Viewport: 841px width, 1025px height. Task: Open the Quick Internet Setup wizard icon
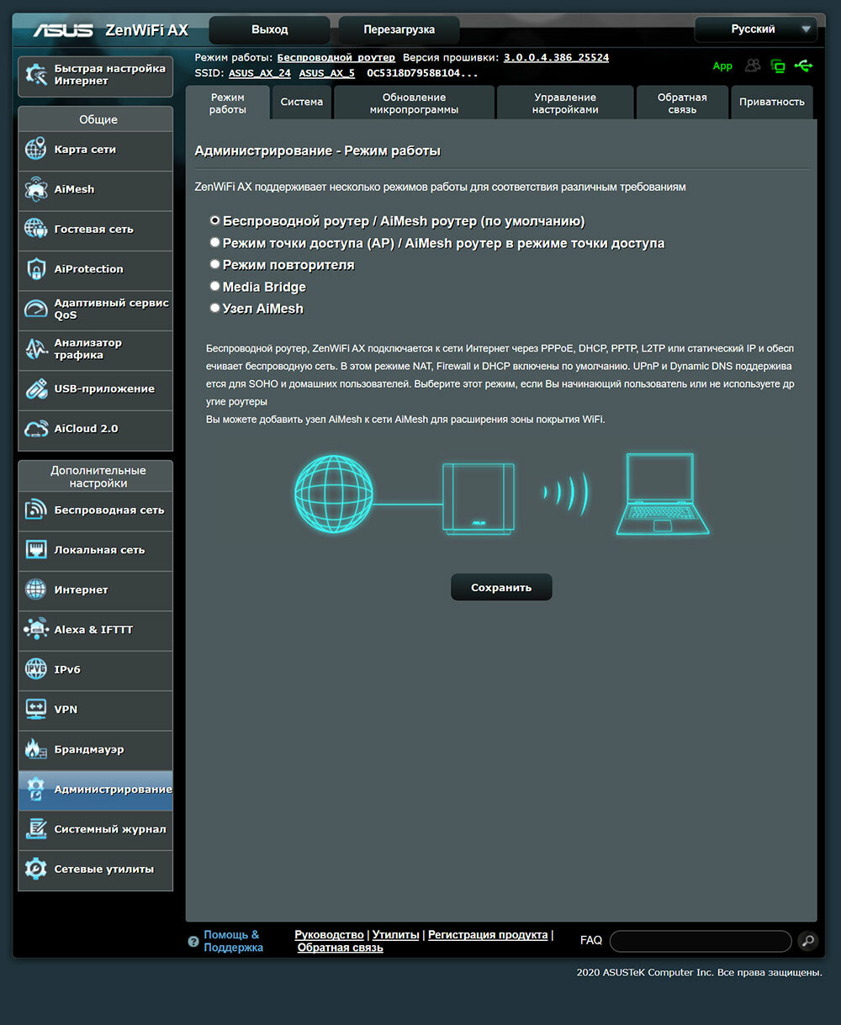(x=36, y=75)
